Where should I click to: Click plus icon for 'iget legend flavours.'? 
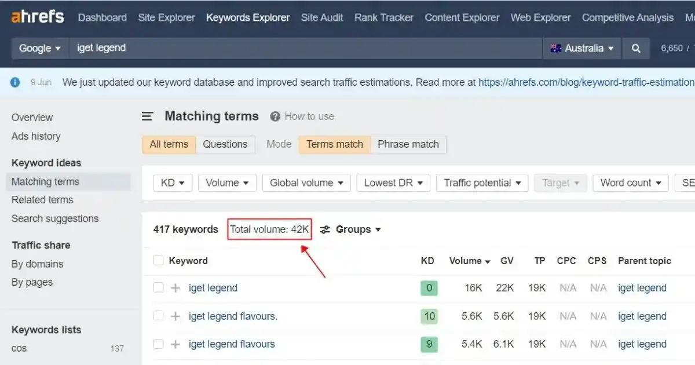point(175,316)
